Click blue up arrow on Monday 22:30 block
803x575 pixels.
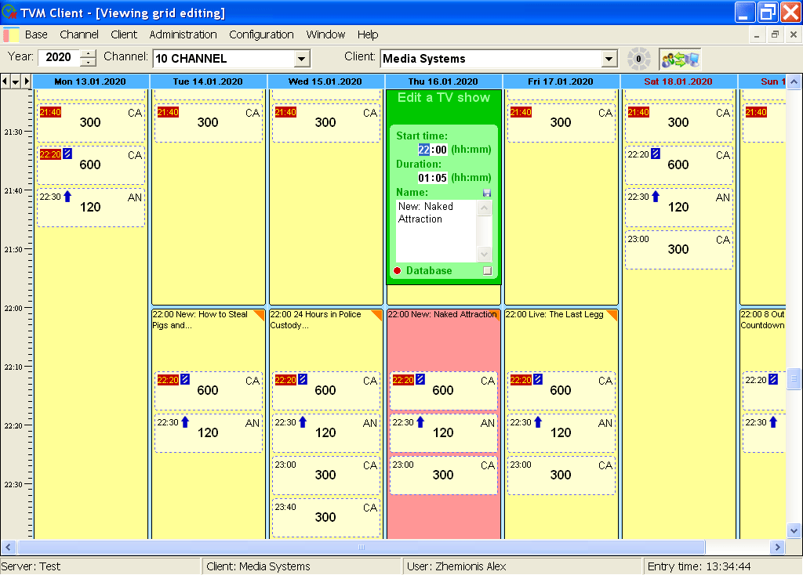click(x=67, y=197)
